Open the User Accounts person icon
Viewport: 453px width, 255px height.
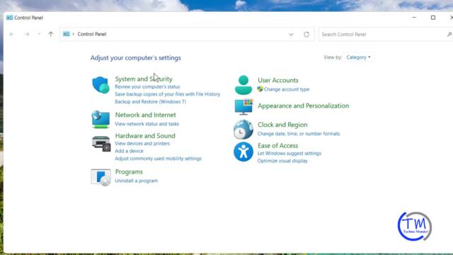pyautogui.click(x=243, y=85)
